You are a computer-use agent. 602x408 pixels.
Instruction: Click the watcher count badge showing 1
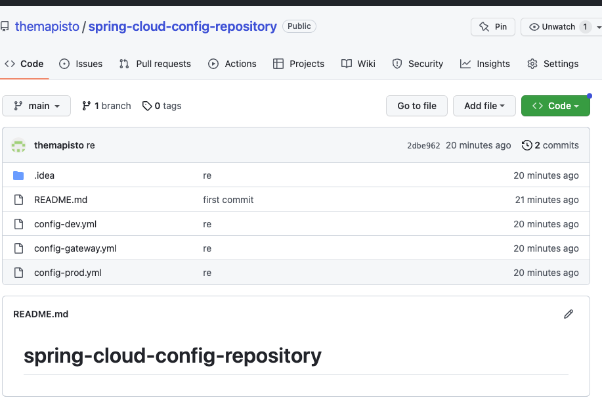[585, 27]
